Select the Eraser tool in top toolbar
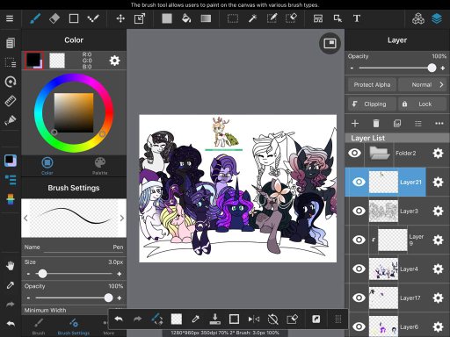 54,18
